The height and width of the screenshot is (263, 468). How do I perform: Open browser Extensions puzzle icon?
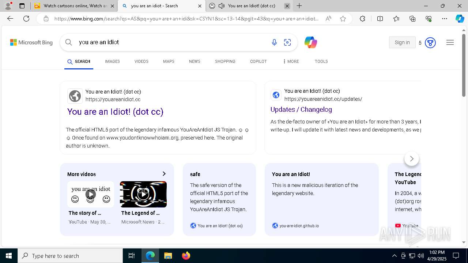click(362, 19)
